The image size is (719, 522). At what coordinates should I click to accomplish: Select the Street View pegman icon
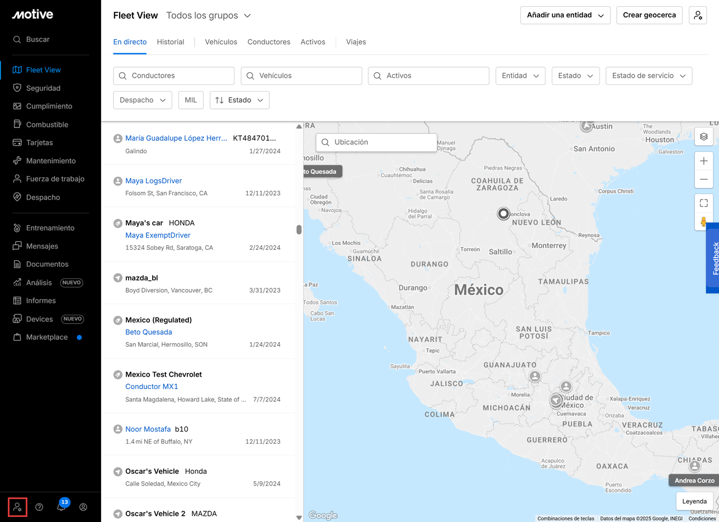(x=703, y=222)
